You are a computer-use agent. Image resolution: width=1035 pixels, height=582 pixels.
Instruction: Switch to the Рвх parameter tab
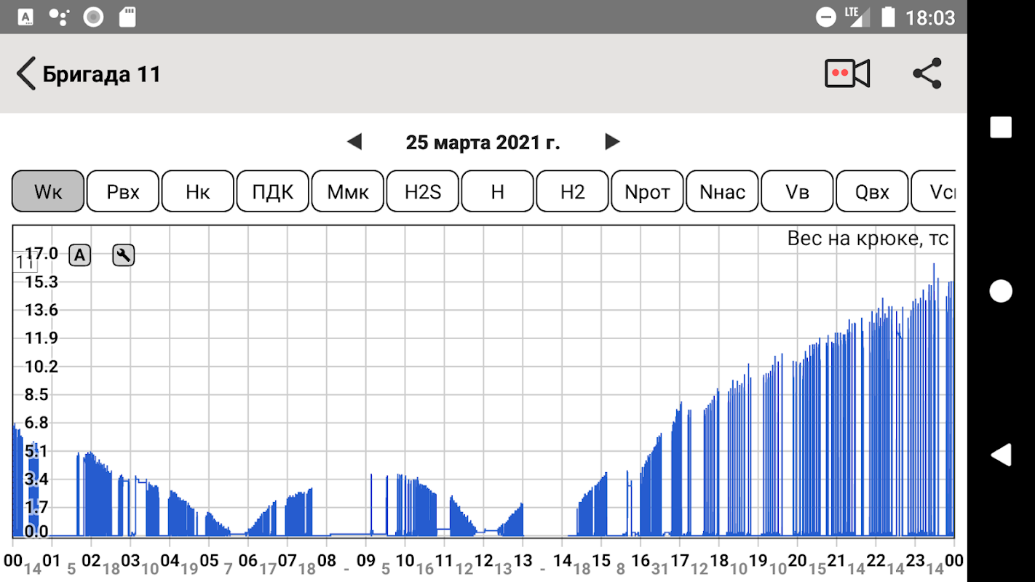[123, 191]
